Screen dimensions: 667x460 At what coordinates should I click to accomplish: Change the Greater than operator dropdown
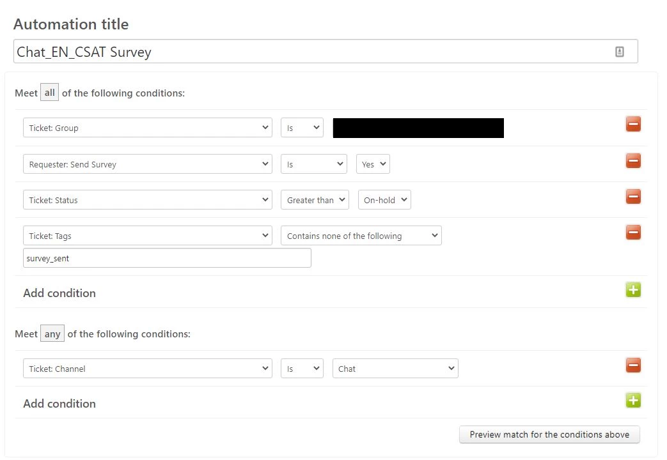pyautogui.click(x=315, y=200)
